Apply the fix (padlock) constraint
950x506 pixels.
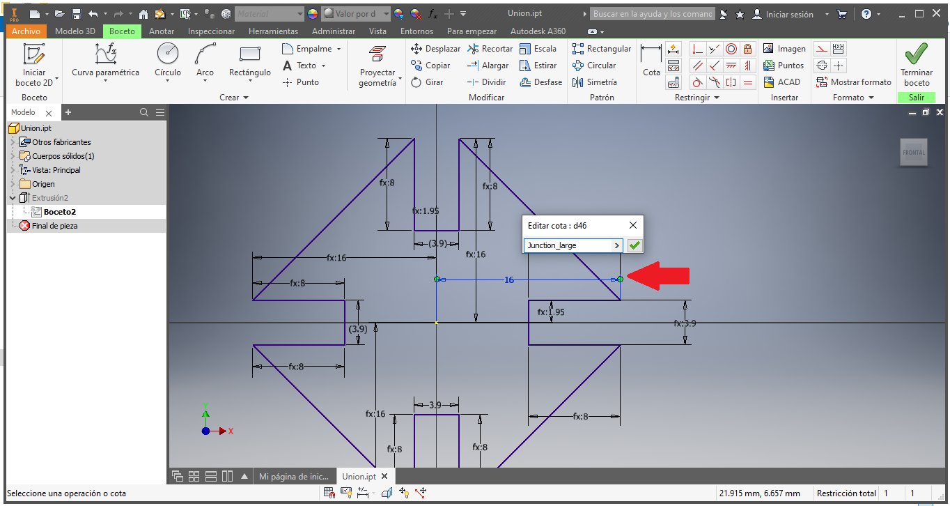748,49
